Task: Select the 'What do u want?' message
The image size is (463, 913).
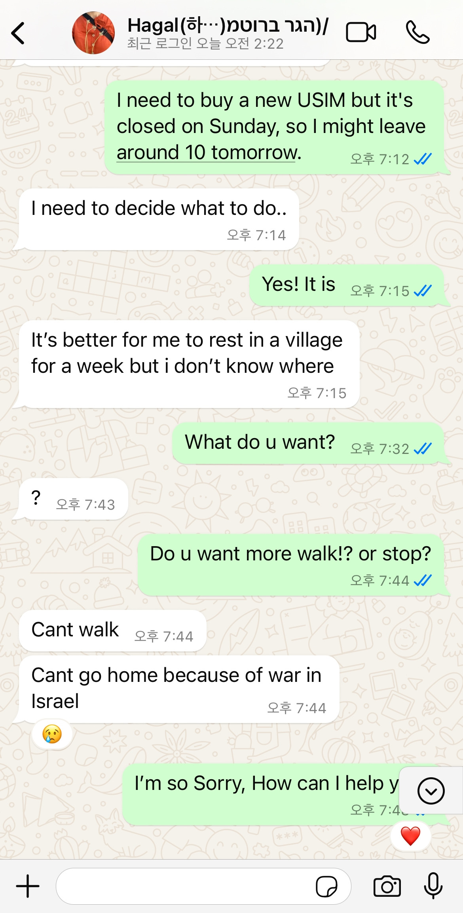Action: pyautogui.click(x=308, y=443)
